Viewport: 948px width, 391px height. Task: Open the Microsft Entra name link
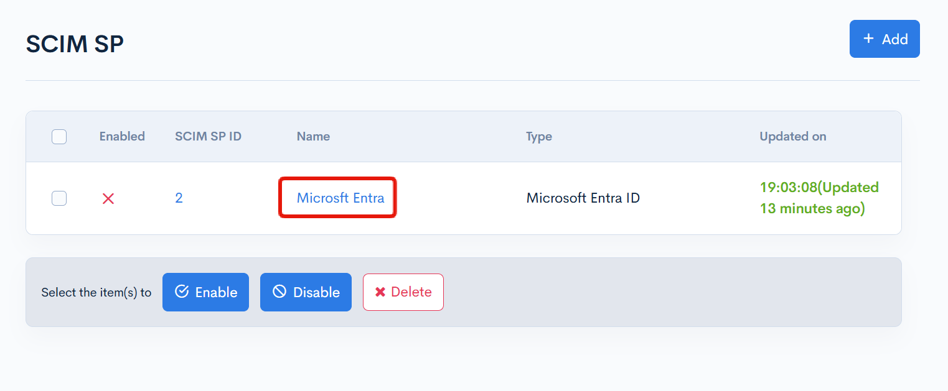click(x=340, y=198)
